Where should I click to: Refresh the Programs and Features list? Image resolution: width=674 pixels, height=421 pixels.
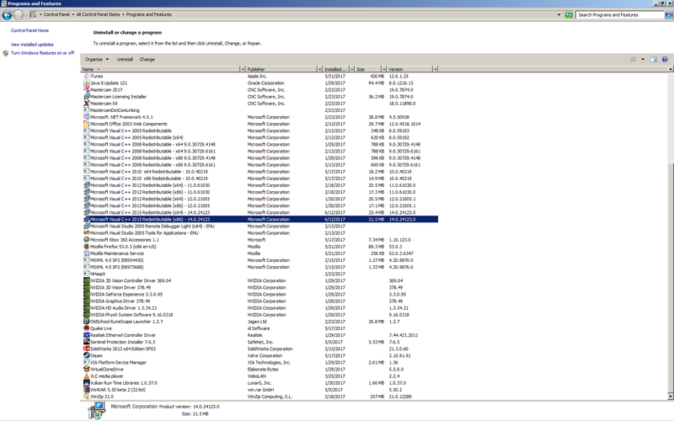tap(569, 14)
